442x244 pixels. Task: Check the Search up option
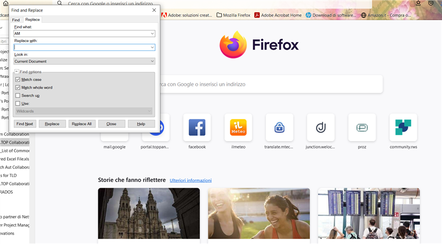pyautogui.click(x=18, y=96)
